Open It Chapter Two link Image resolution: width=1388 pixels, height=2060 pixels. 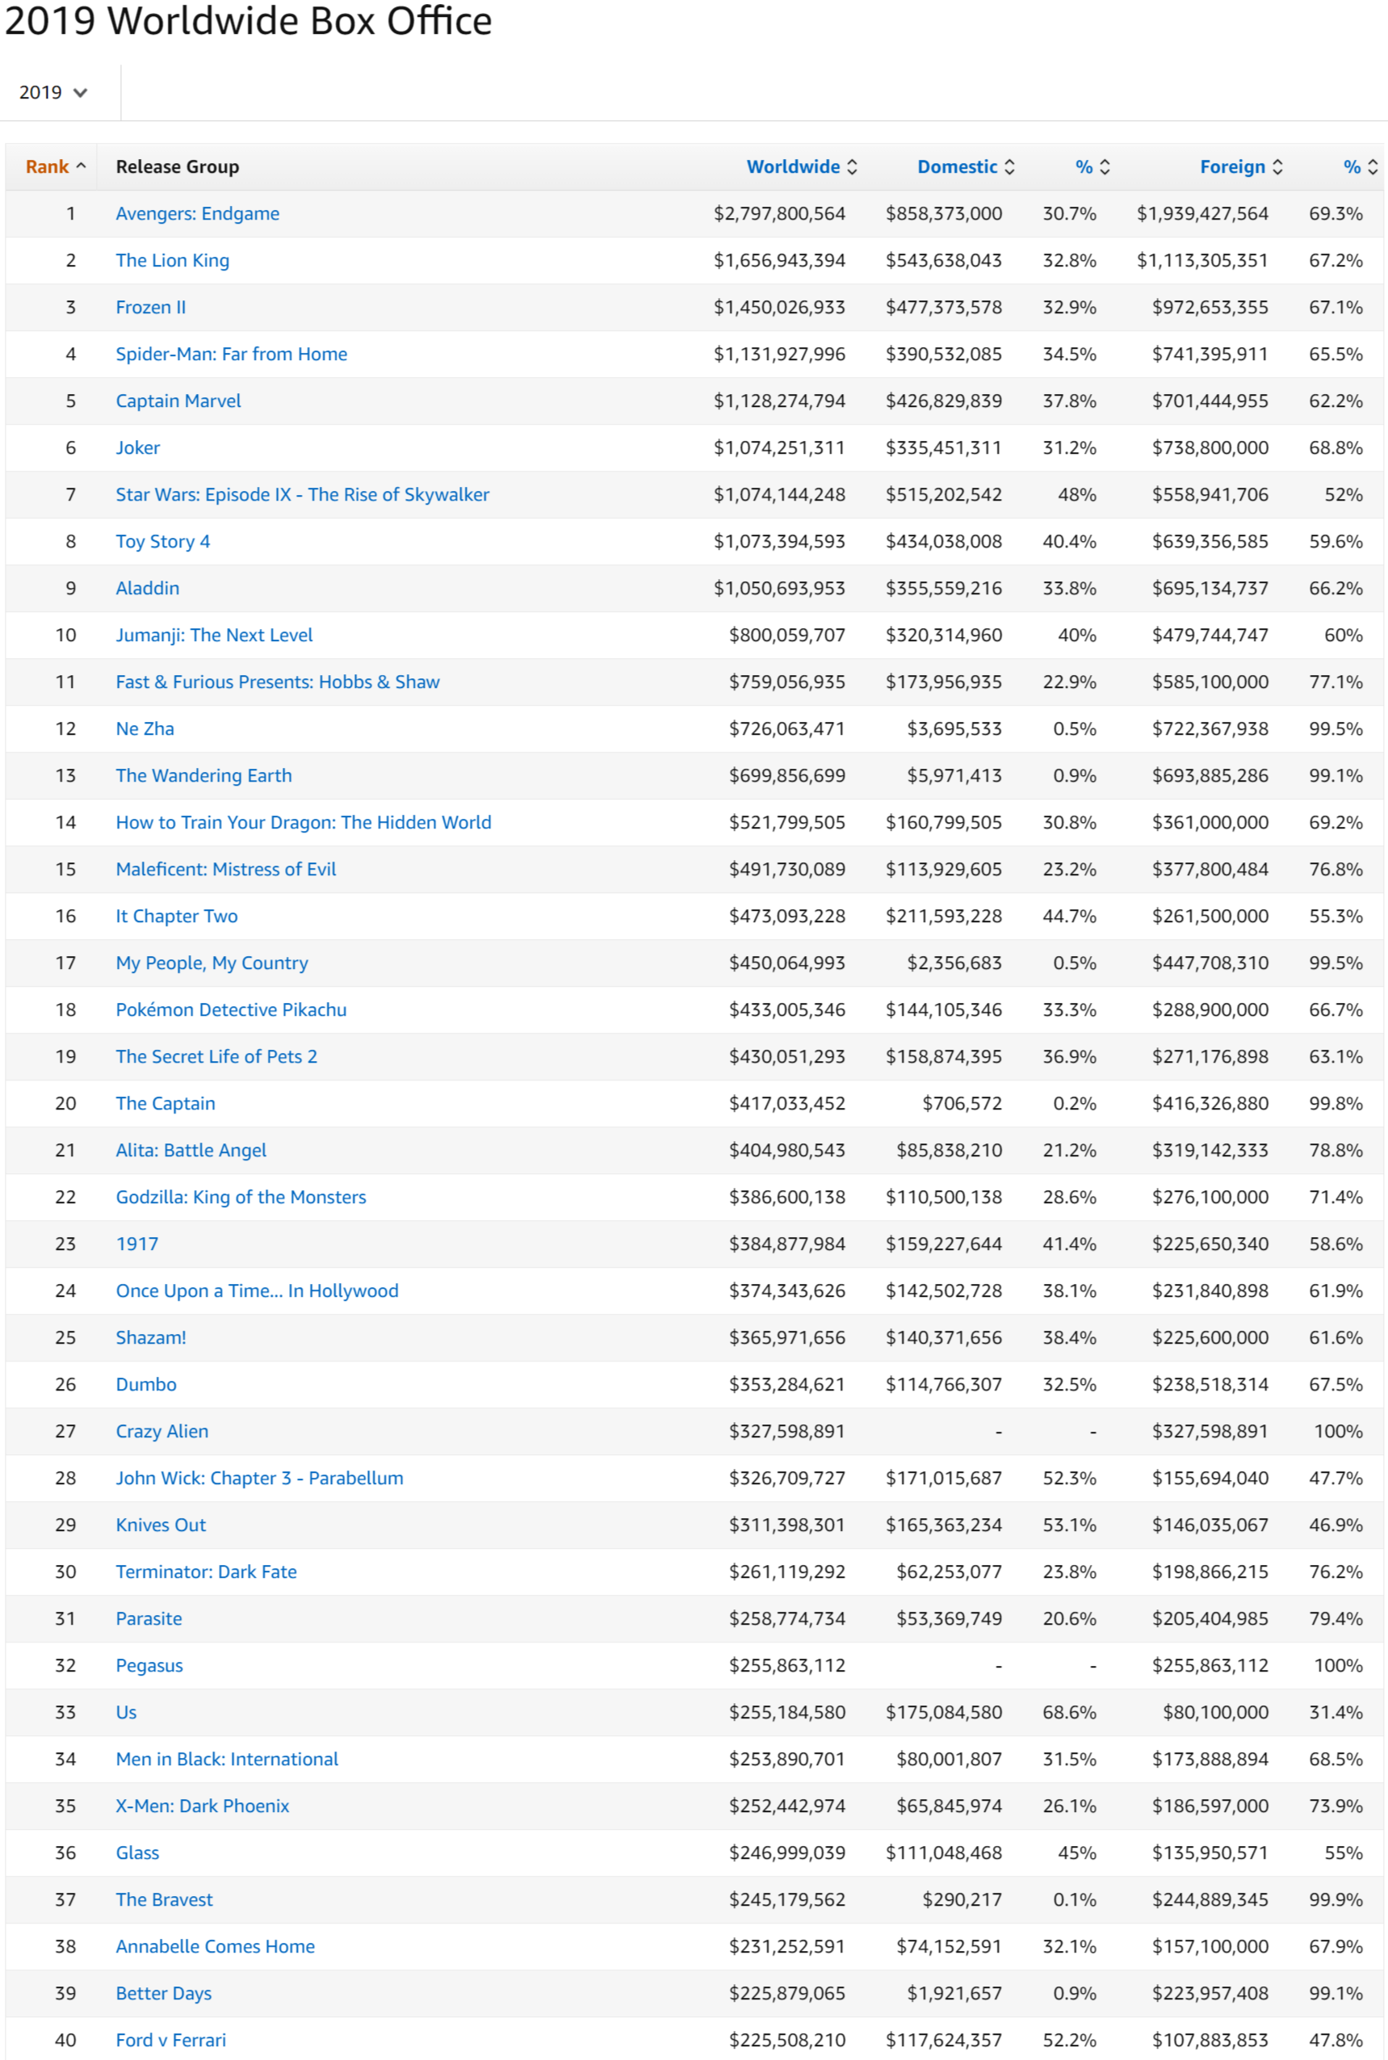177,917
